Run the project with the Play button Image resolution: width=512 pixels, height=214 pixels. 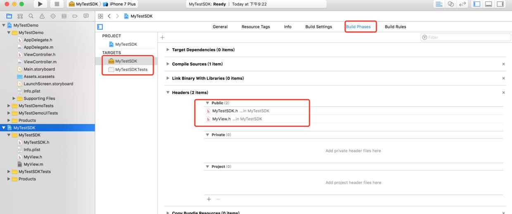[40, 4]
